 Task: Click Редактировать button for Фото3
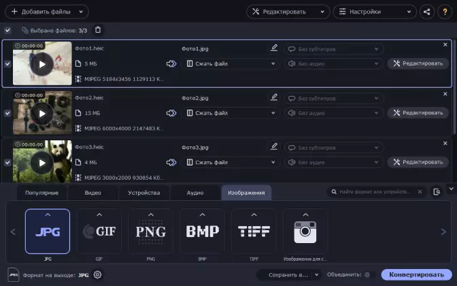pyautogui.click(x=418, y=162)
